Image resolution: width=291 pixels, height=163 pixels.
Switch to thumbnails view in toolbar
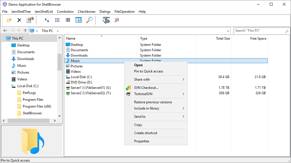[78, 20]
